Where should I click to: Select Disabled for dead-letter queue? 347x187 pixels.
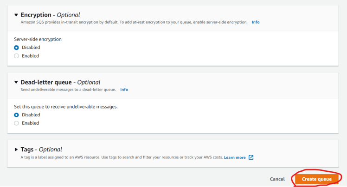[16, 115]
